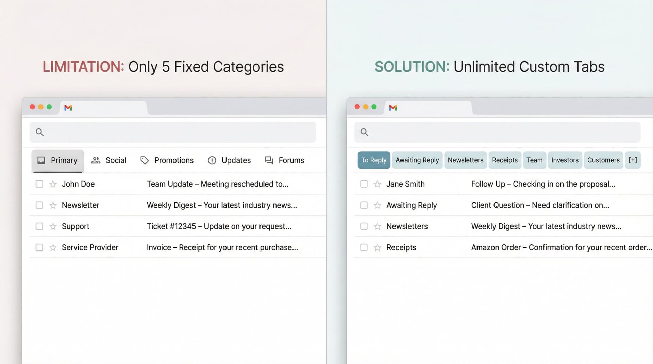Viewport: 653px width, 364px height.
Task: Open the Investors custom tab
Action: [x=565, y=160]
